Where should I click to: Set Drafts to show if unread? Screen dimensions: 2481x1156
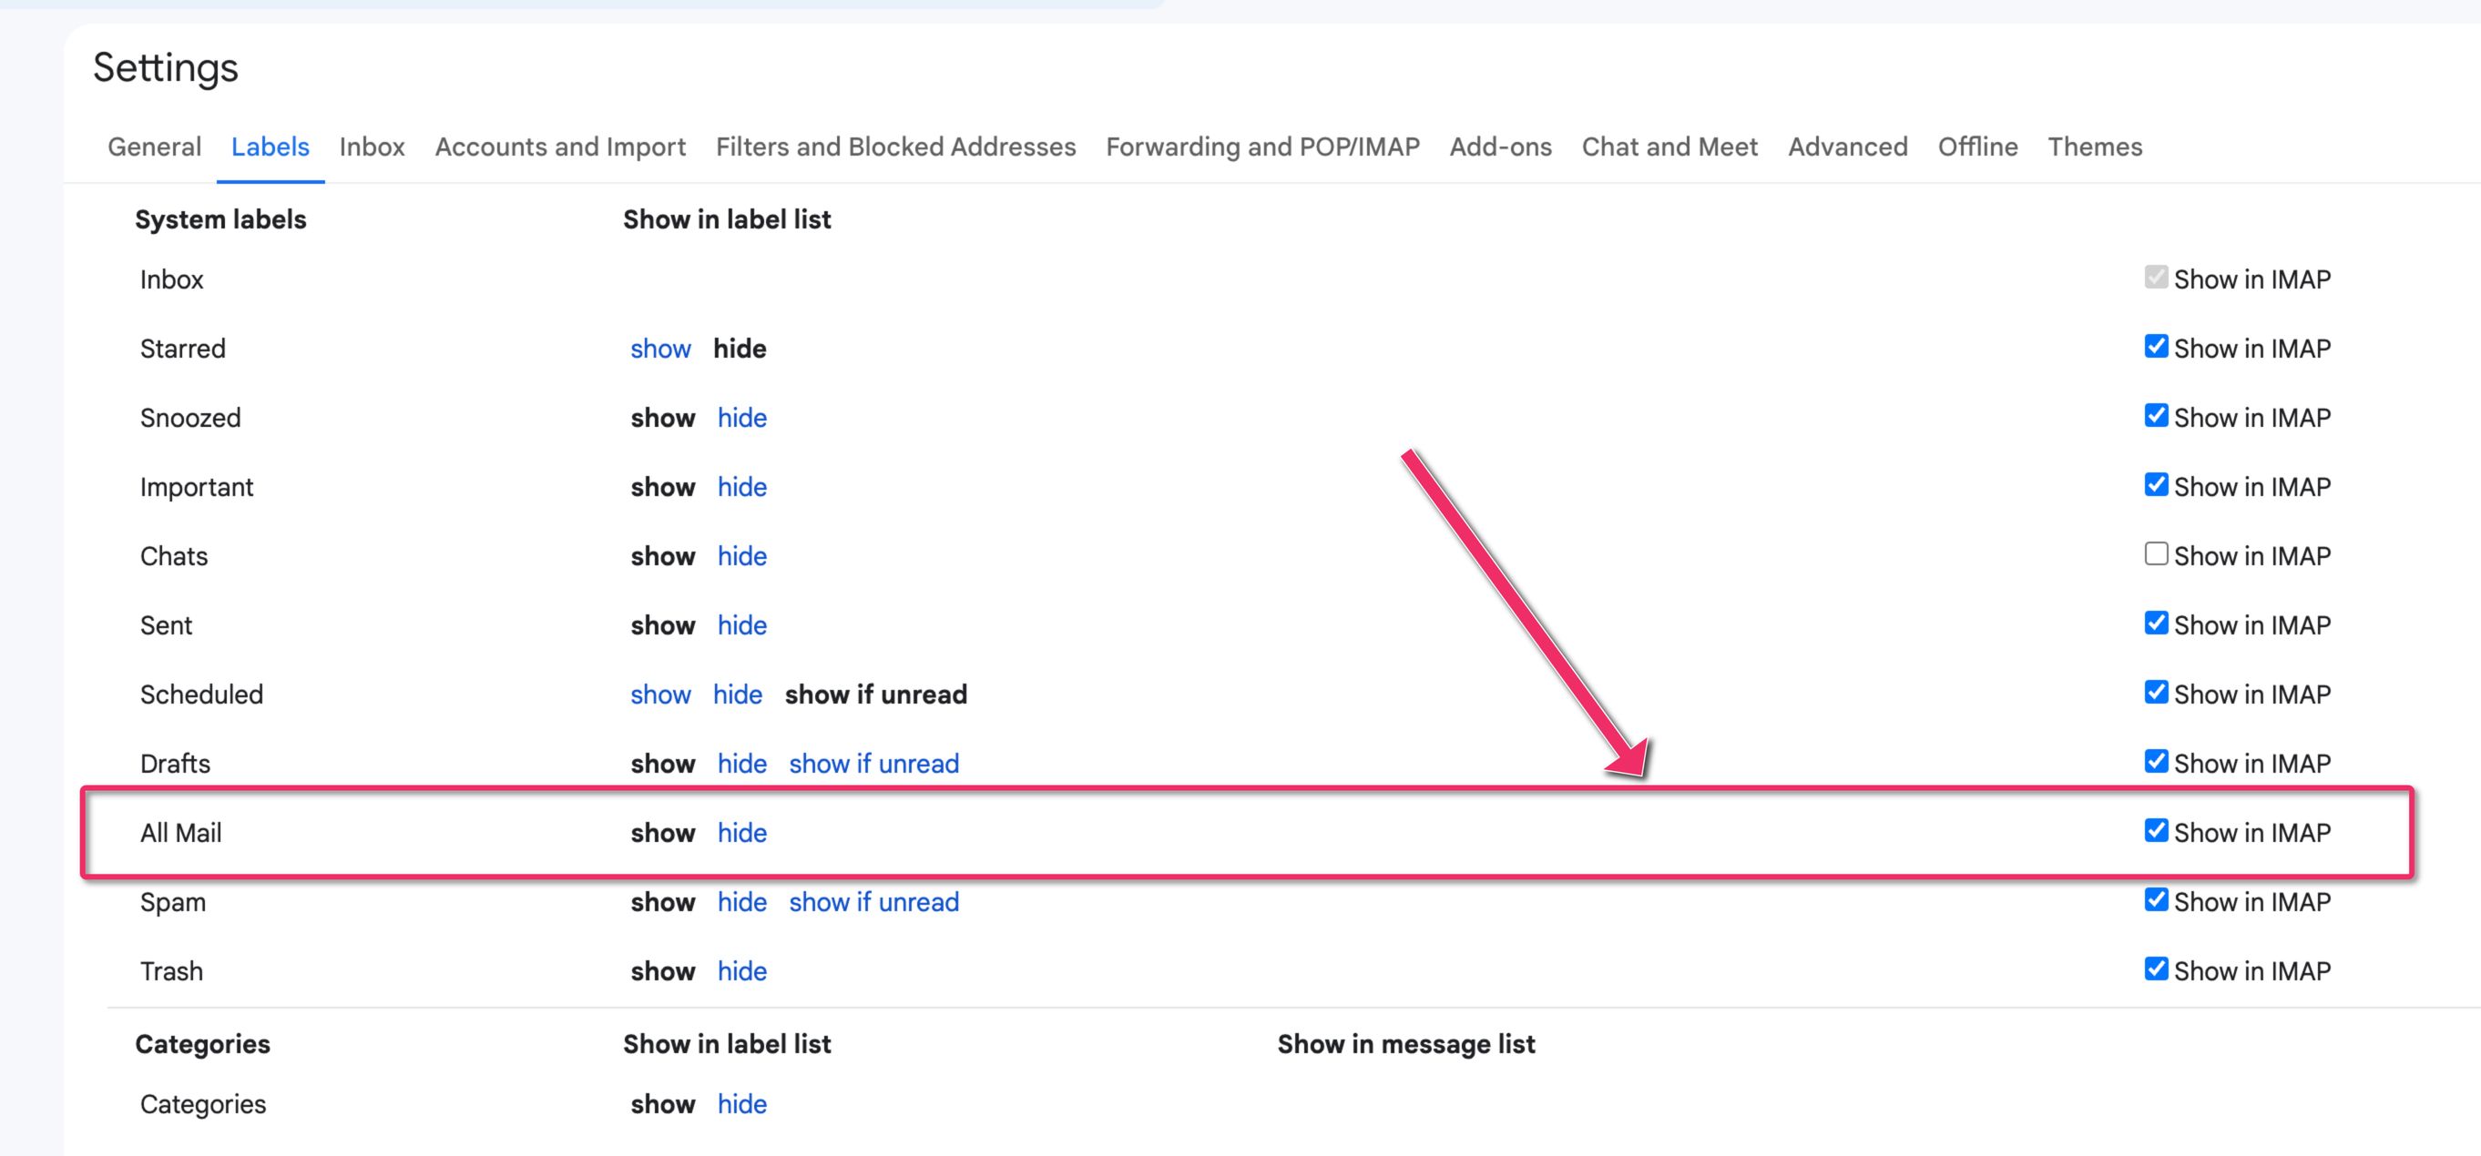coord(873,764)
